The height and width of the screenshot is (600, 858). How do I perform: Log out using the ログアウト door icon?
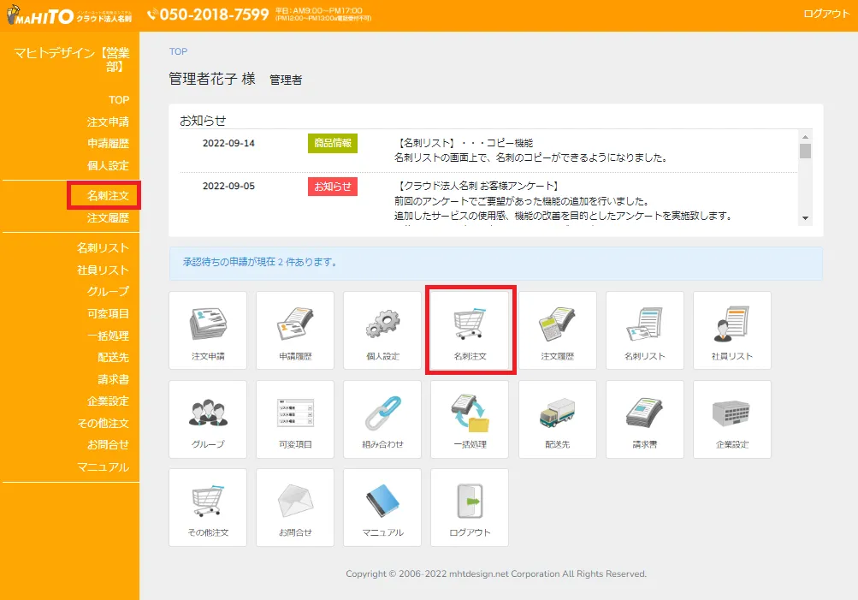tap(470, 507)
